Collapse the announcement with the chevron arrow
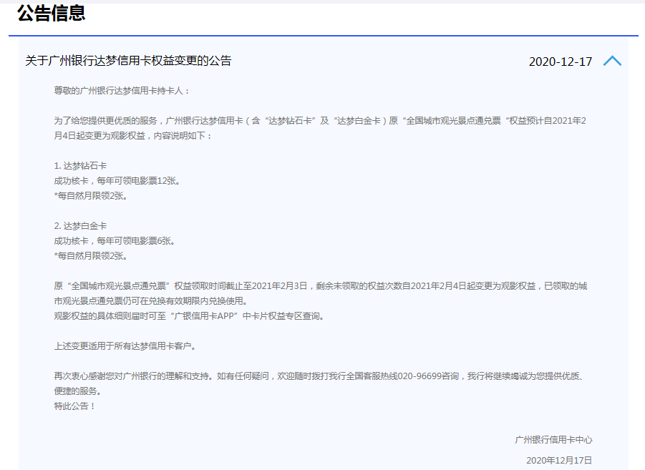The width and height of the screenshot is (645, 470). [x=612, y=61]
